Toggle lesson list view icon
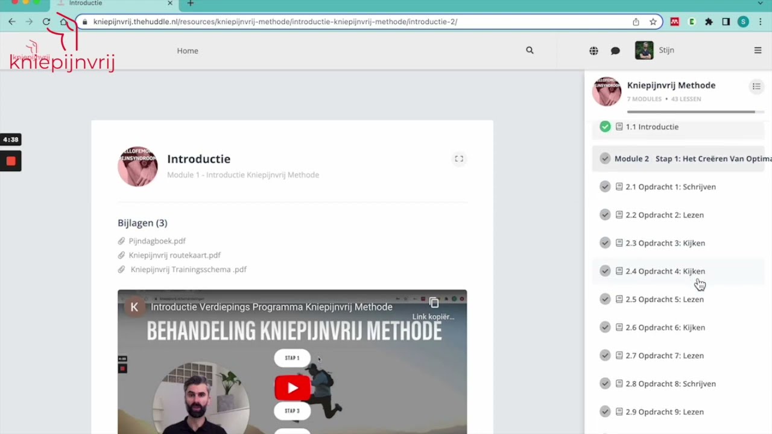The image size is (772, 434). click(756, 87)
